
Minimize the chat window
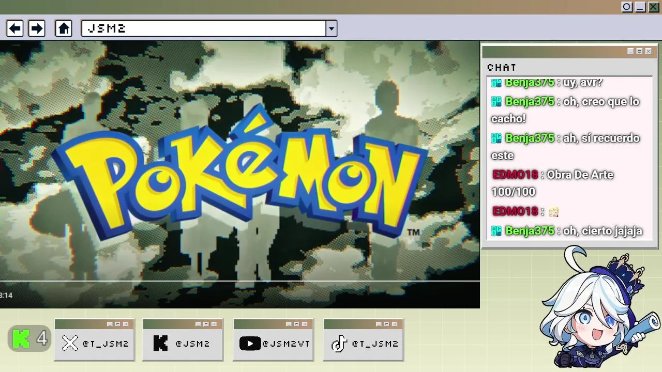tap(630, 51)
